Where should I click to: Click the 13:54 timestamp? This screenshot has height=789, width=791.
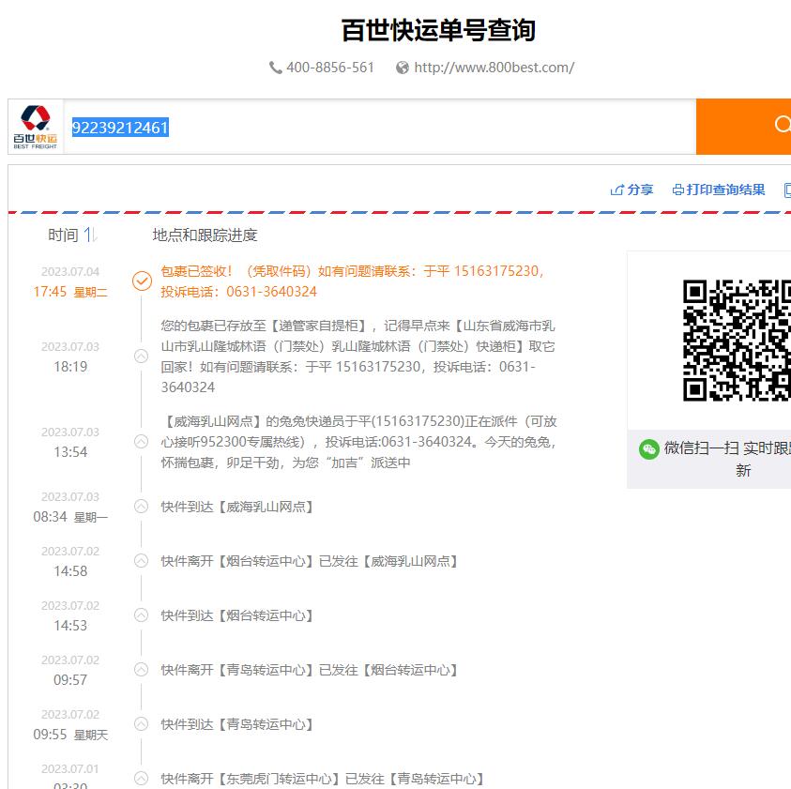70,452
